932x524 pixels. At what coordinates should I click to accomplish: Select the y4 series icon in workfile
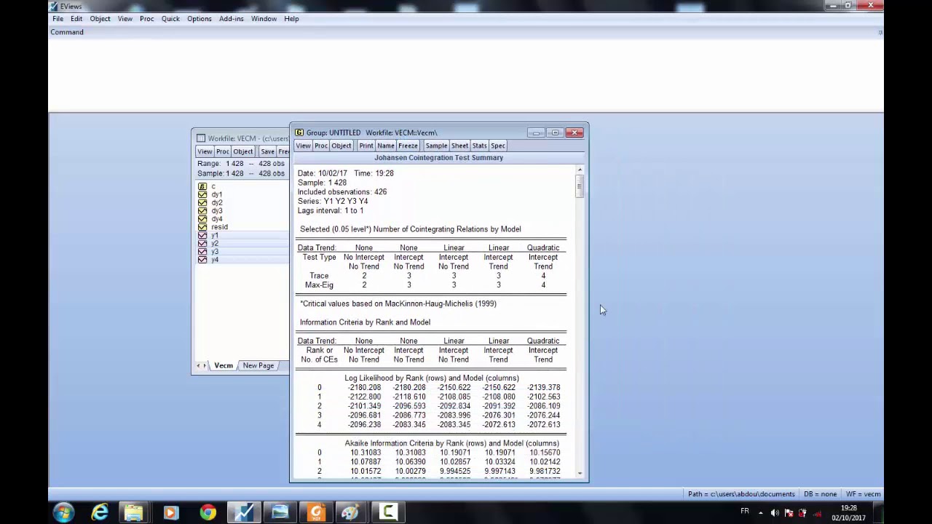click(202, 259)
